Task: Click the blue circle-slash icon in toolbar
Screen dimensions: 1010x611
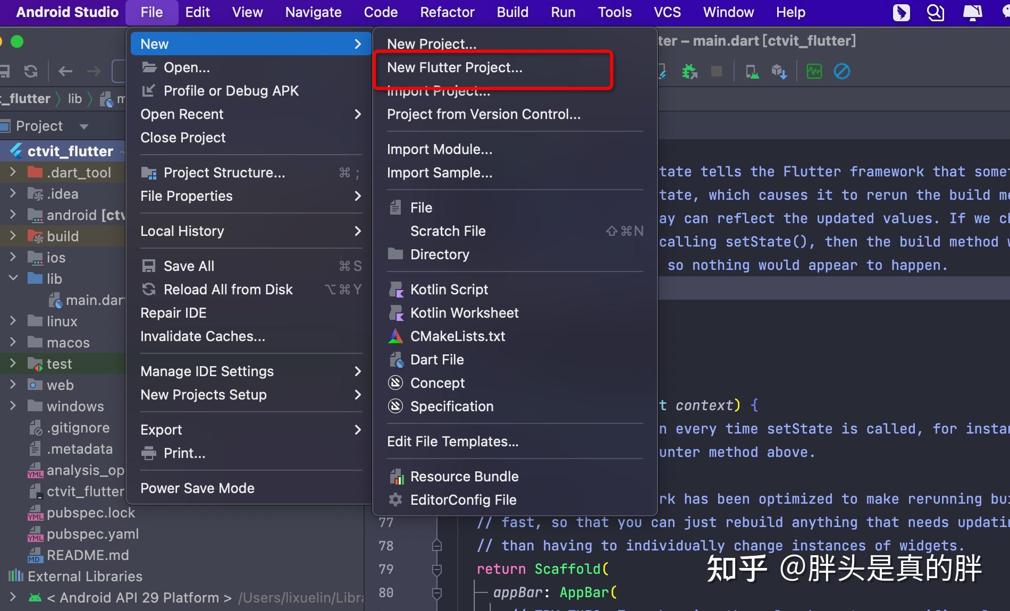Action: pyautogui.click(x=841, y=71)
